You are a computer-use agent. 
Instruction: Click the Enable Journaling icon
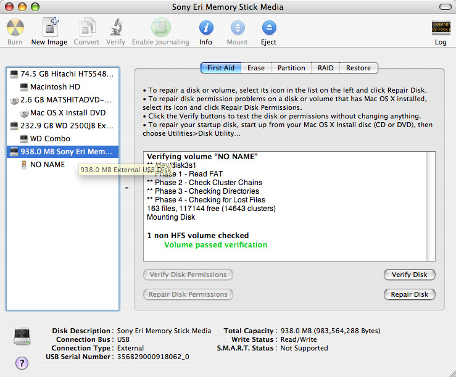click(160, 28)
